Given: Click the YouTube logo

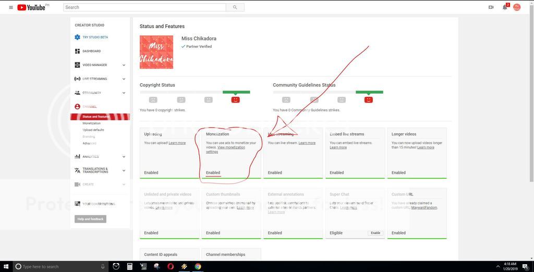Looking at the screenshot, I should point(33,7).
